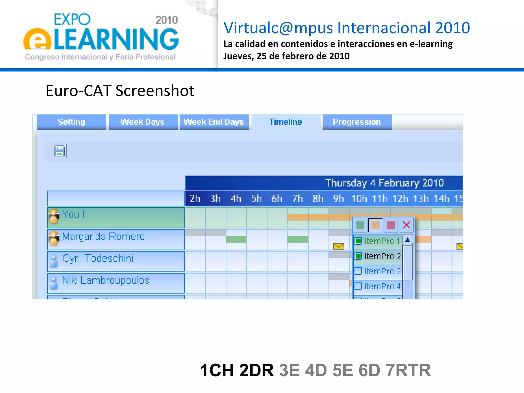Viewport: 524px width, 393px height.
Task: Click the popup list scrollbar thumb
Action: [408, 262]
